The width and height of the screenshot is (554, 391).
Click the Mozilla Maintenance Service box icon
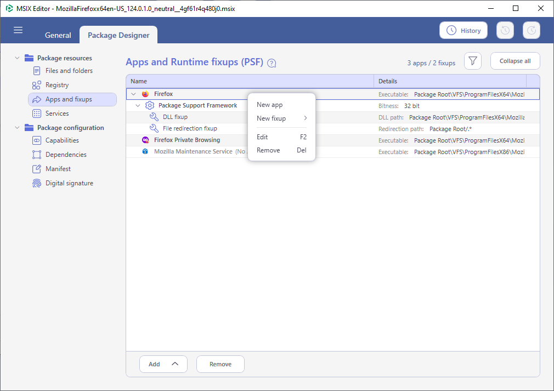tap(145, 151)
